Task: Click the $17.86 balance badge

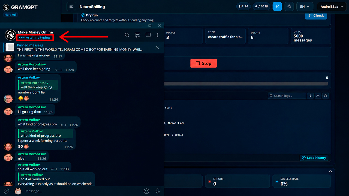Action: click(243, 7)
